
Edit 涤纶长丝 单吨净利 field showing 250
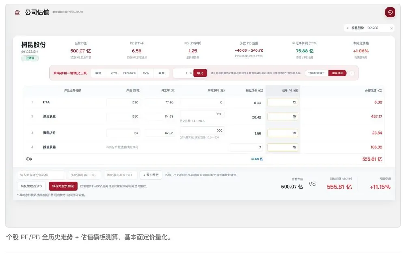(x=202, y=114)
